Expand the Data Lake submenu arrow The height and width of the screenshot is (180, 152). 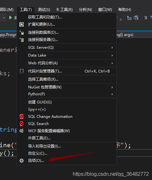(112, 55)
